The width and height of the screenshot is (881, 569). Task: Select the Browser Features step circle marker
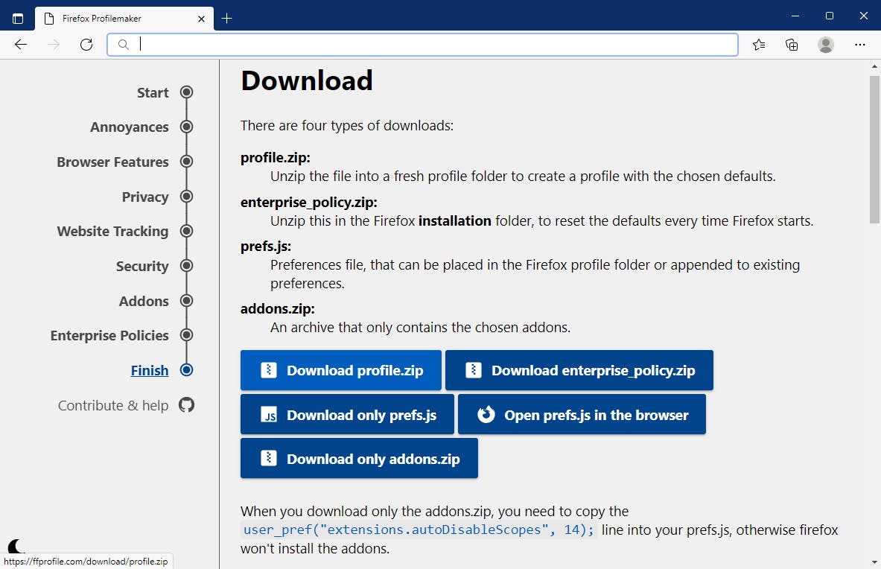click(x=186, y=162)
